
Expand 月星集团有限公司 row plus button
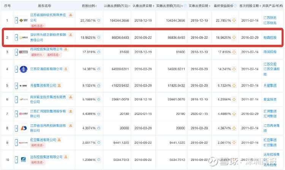point(16,86)
